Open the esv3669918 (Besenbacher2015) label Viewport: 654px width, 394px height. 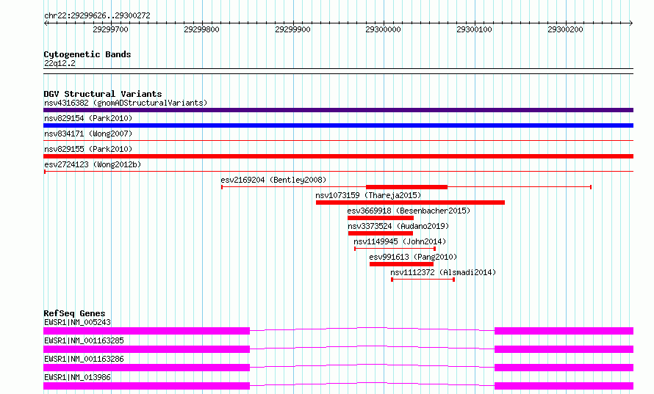point(409,211)
